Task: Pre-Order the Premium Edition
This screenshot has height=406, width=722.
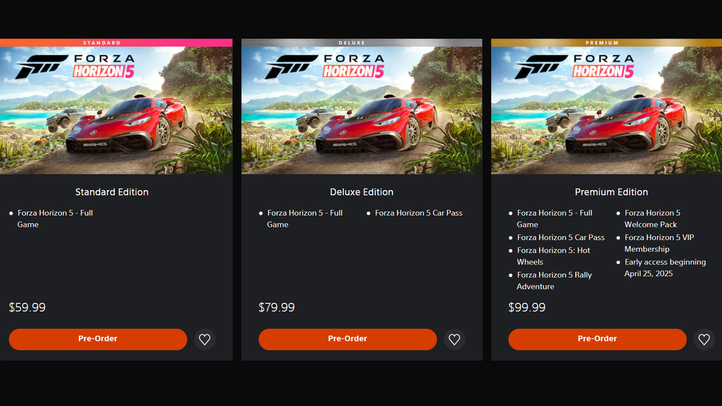Action: [x=597, y=339]
